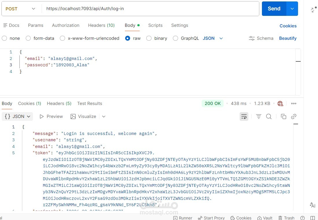Open the response more options ellipsis
The width and height of the screenshot is (318, 220).
[x=294, y=103]
